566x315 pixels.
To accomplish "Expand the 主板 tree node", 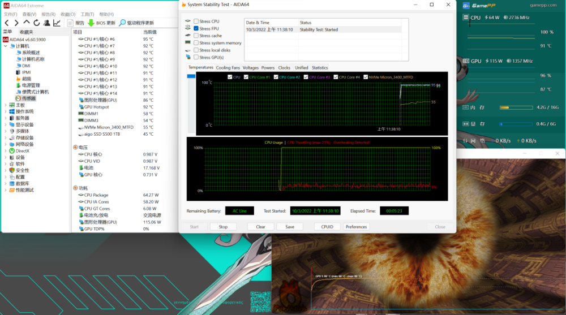I will [x=6, y=105].
